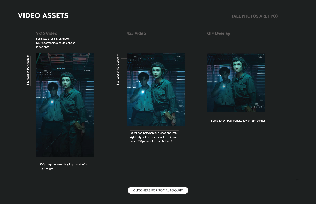Select the 4x5 Video preview image

(x=156, y=90)
